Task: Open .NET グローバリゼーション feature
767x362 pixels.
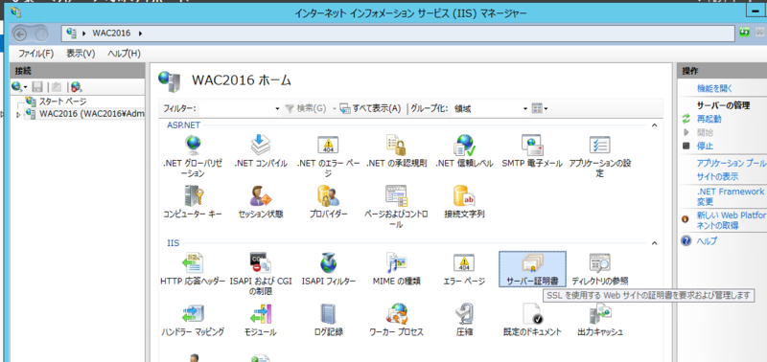Action: click(x=193, y=156)
